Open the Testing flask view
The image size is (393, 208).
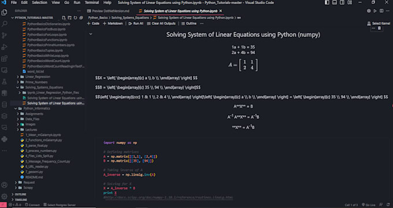click(4, 81)
